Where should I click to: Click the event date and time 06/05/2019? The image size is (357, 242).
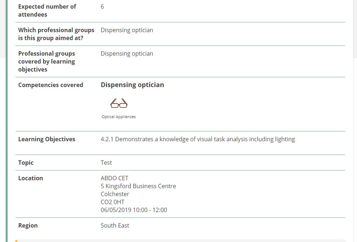[x=134, y=210]
